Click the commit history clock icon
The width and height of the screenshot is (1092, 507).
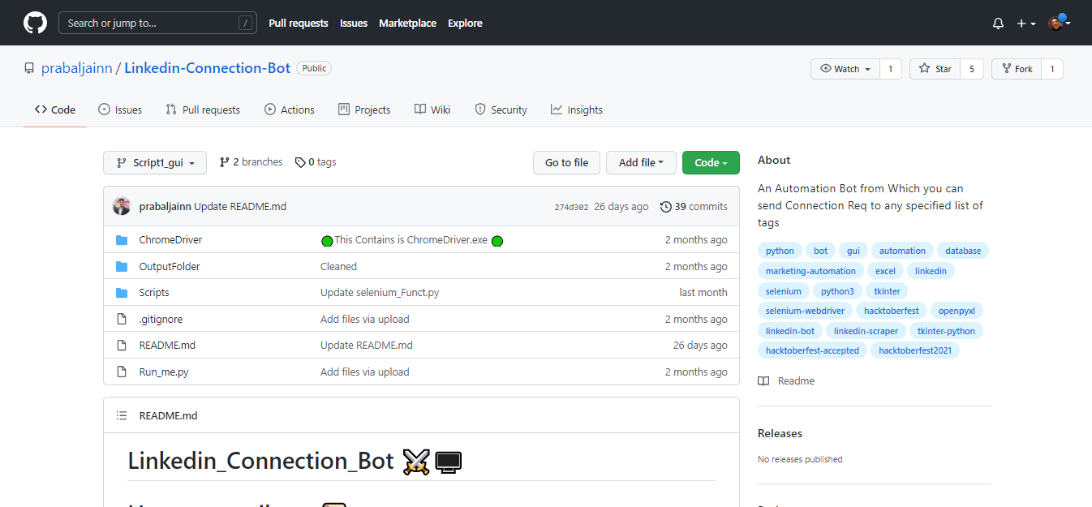666,207
